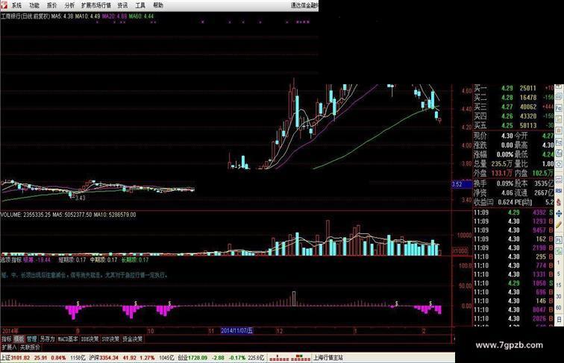Click the 3.52 blue price marker

click(x=462, y=184)
